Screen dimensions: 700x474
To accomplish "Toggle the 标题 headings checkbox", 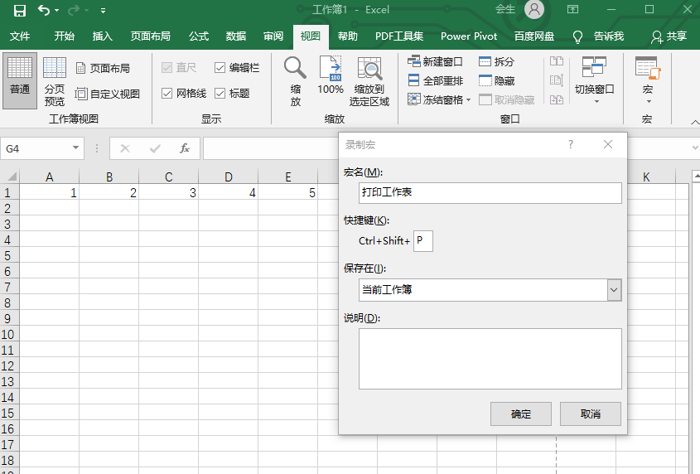I will 220,94.
